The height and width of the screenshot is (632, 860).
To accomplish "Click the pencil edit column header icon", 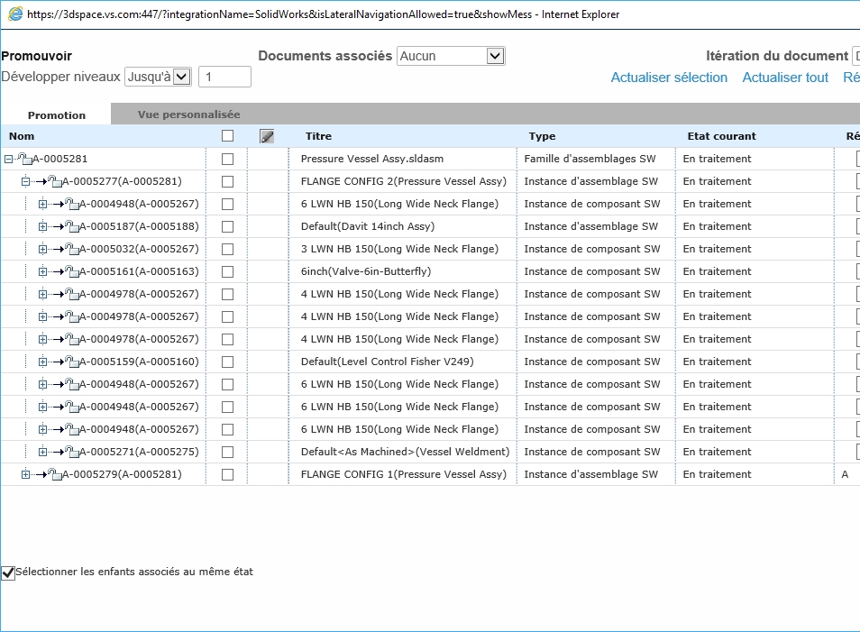I will (267, 136).
